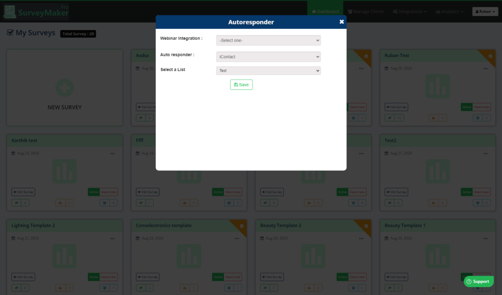This screenshot has height=295, width=502.
Task: Visit the Ruban Test survey
Action: point(396,107)
